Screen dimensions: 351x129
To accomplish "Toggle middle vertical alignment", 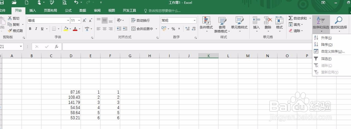I will (x=105, y=21).
